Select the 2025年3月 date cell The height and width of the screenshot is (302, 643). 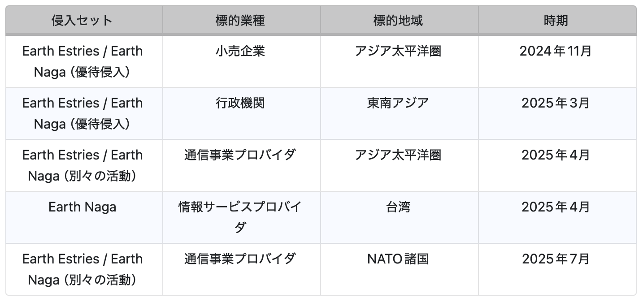(x=556, y=103)
